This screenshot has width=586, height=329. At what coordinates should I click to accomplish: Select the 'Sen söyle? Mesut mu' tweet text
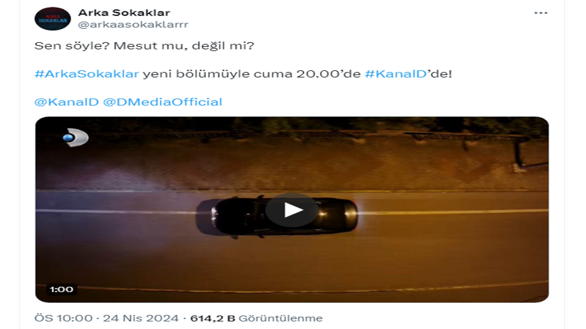(144, 46)
